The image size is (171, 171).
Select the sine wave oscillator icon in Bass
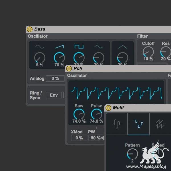pos(40,47)
